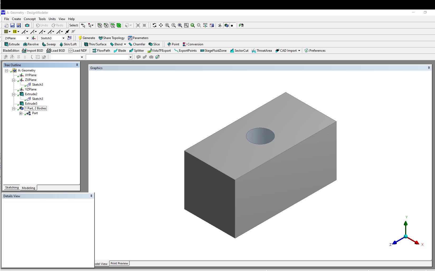Open the Blend dropdown arrow
This screenshot has width=435, height=271.
tap(125, 44)
